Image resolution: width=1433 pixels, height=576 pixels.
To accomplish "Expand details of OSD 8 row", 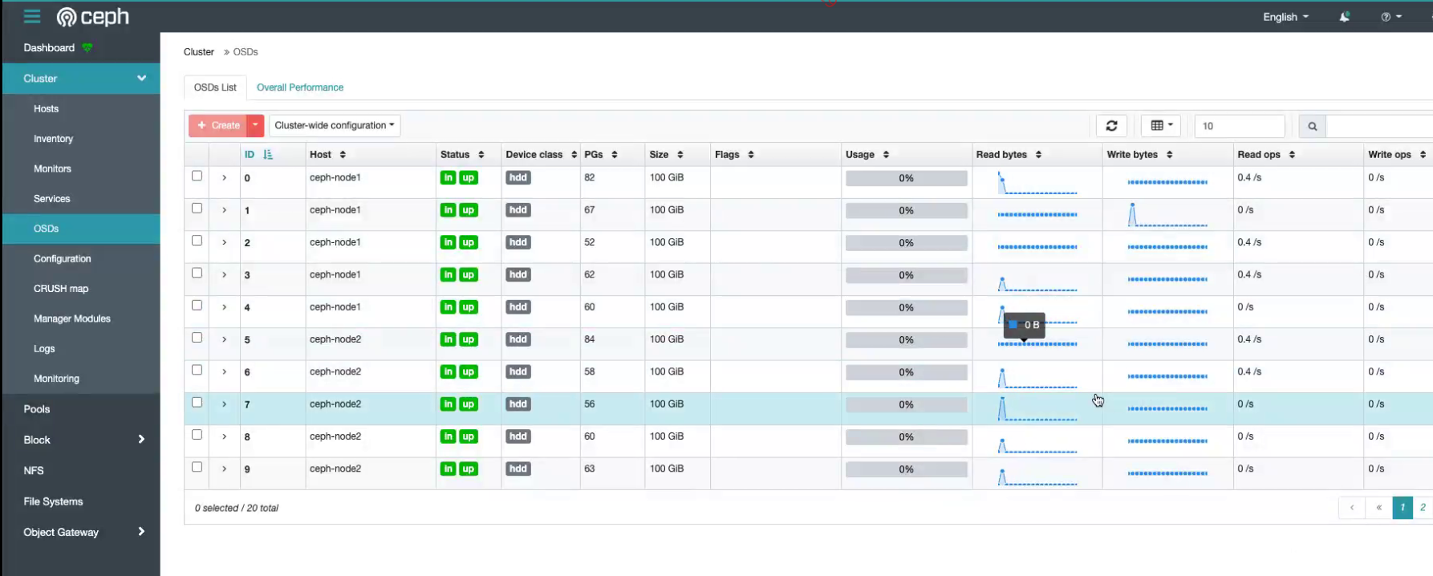I will pos(224,436).
